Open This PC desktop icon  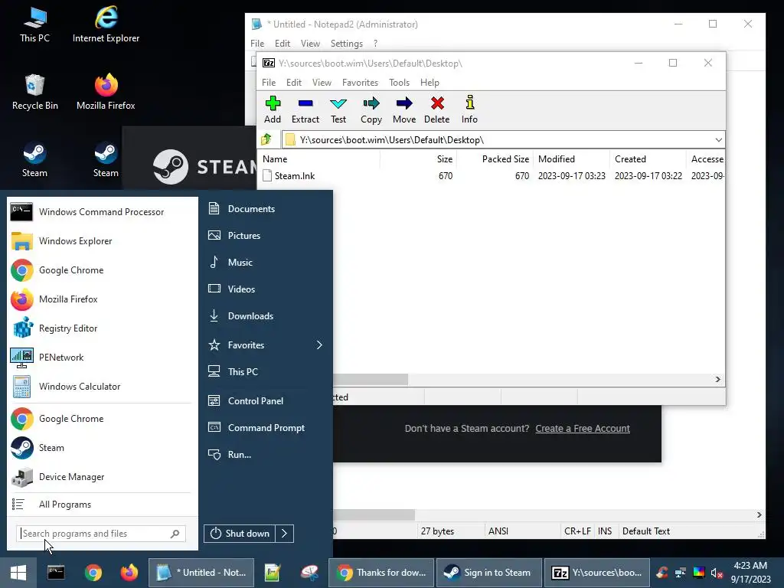tap(34, 25)
